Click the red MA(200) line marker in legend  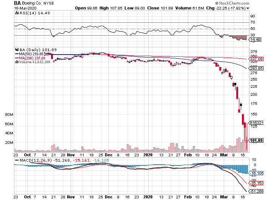coord(17,58)
